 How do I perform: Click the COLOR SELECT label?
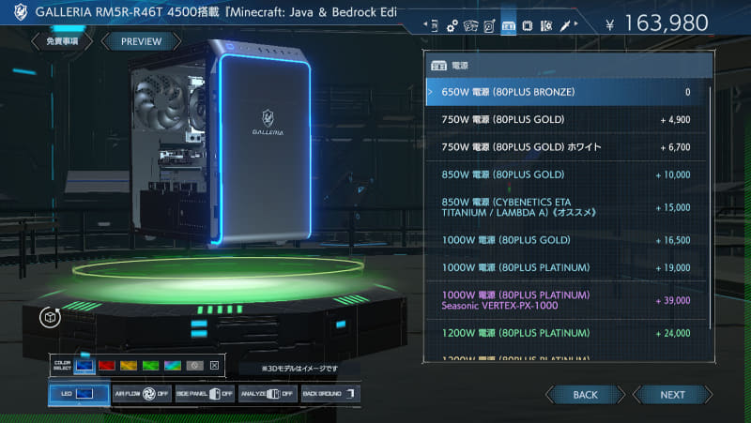62,366
